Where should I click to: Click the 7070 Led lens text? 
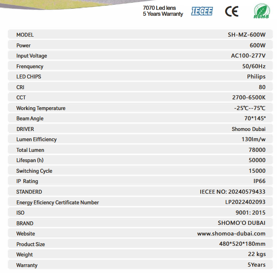tap(159, 8)
